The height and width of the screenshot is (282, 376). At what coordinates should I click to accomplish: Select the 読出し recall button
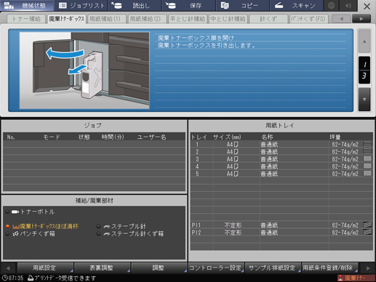click(135, 5)
